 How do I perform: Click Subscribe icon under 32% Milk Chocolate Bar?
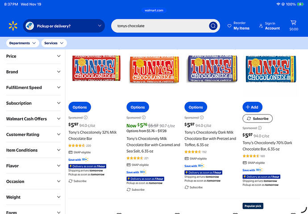tap(71, 181)
